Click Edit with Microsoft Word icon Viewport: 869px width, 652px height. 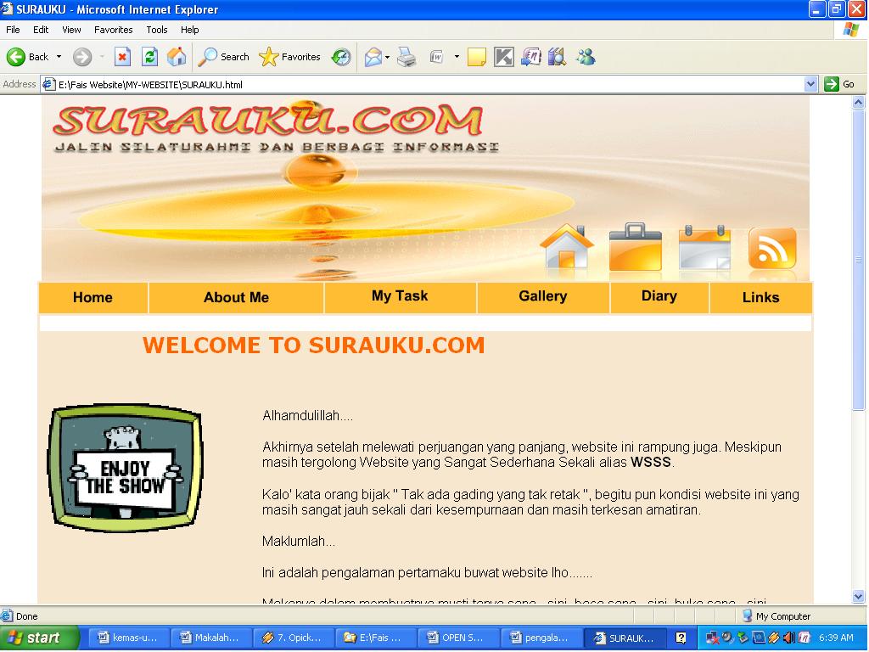point(437,57)
